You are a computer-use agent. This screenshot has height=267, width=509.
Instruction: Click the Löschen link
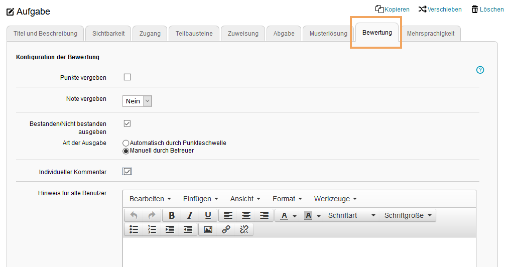coord(487,9)
